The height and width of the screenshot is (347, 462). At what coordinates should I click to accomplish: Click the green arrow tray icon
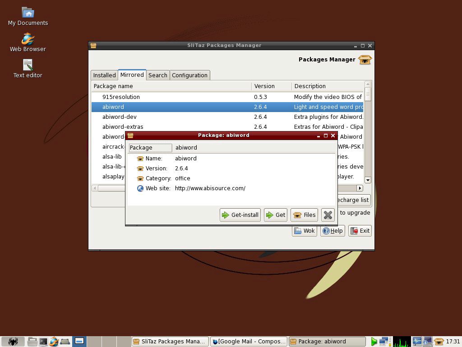pyautogui.click(x=374, y=342)
